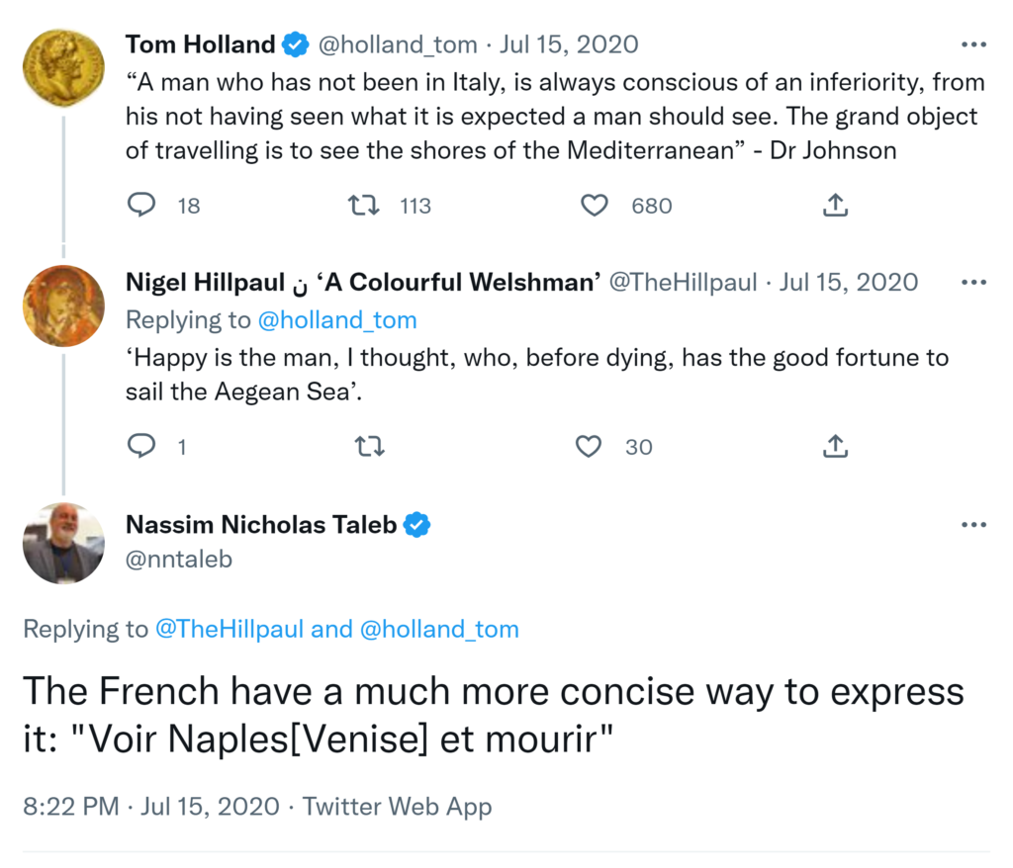Share Nigel Hillpaul's tweet via share icon
Screen dimensions: 1013x868
tap(835, 447)
